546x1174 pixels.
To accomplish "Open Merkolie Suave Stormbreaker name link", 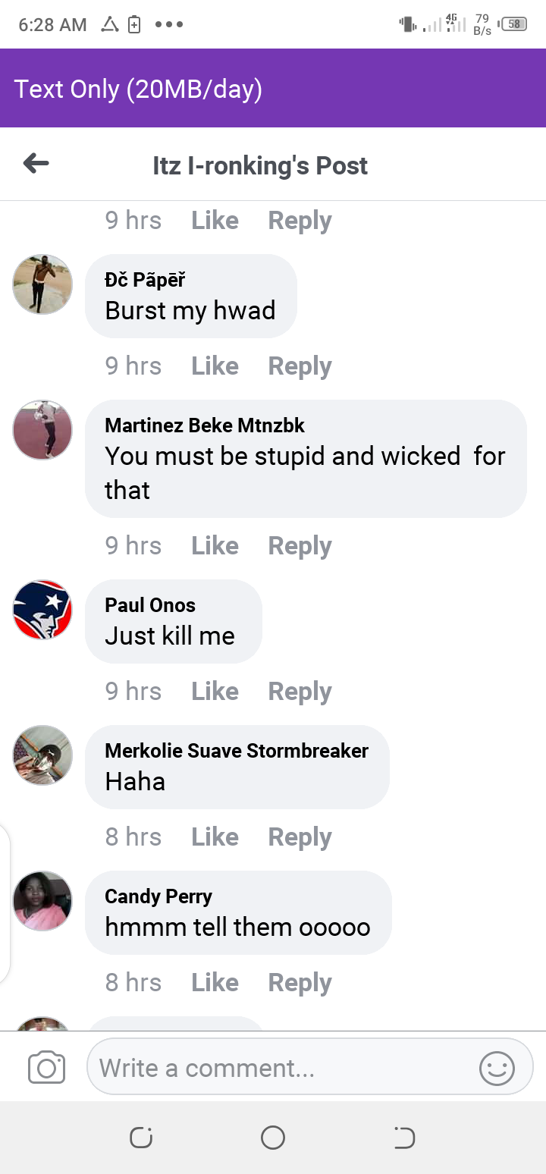I will [x=237, y=751].
